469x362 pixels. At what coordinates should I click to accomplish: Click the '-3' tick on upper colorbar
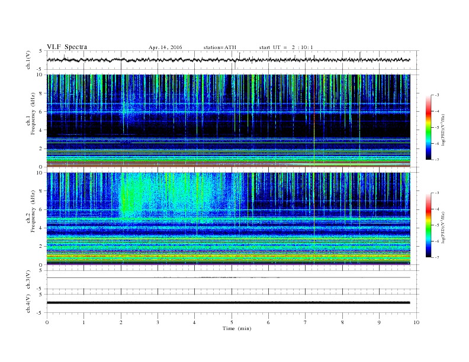(x=436, y=95)
